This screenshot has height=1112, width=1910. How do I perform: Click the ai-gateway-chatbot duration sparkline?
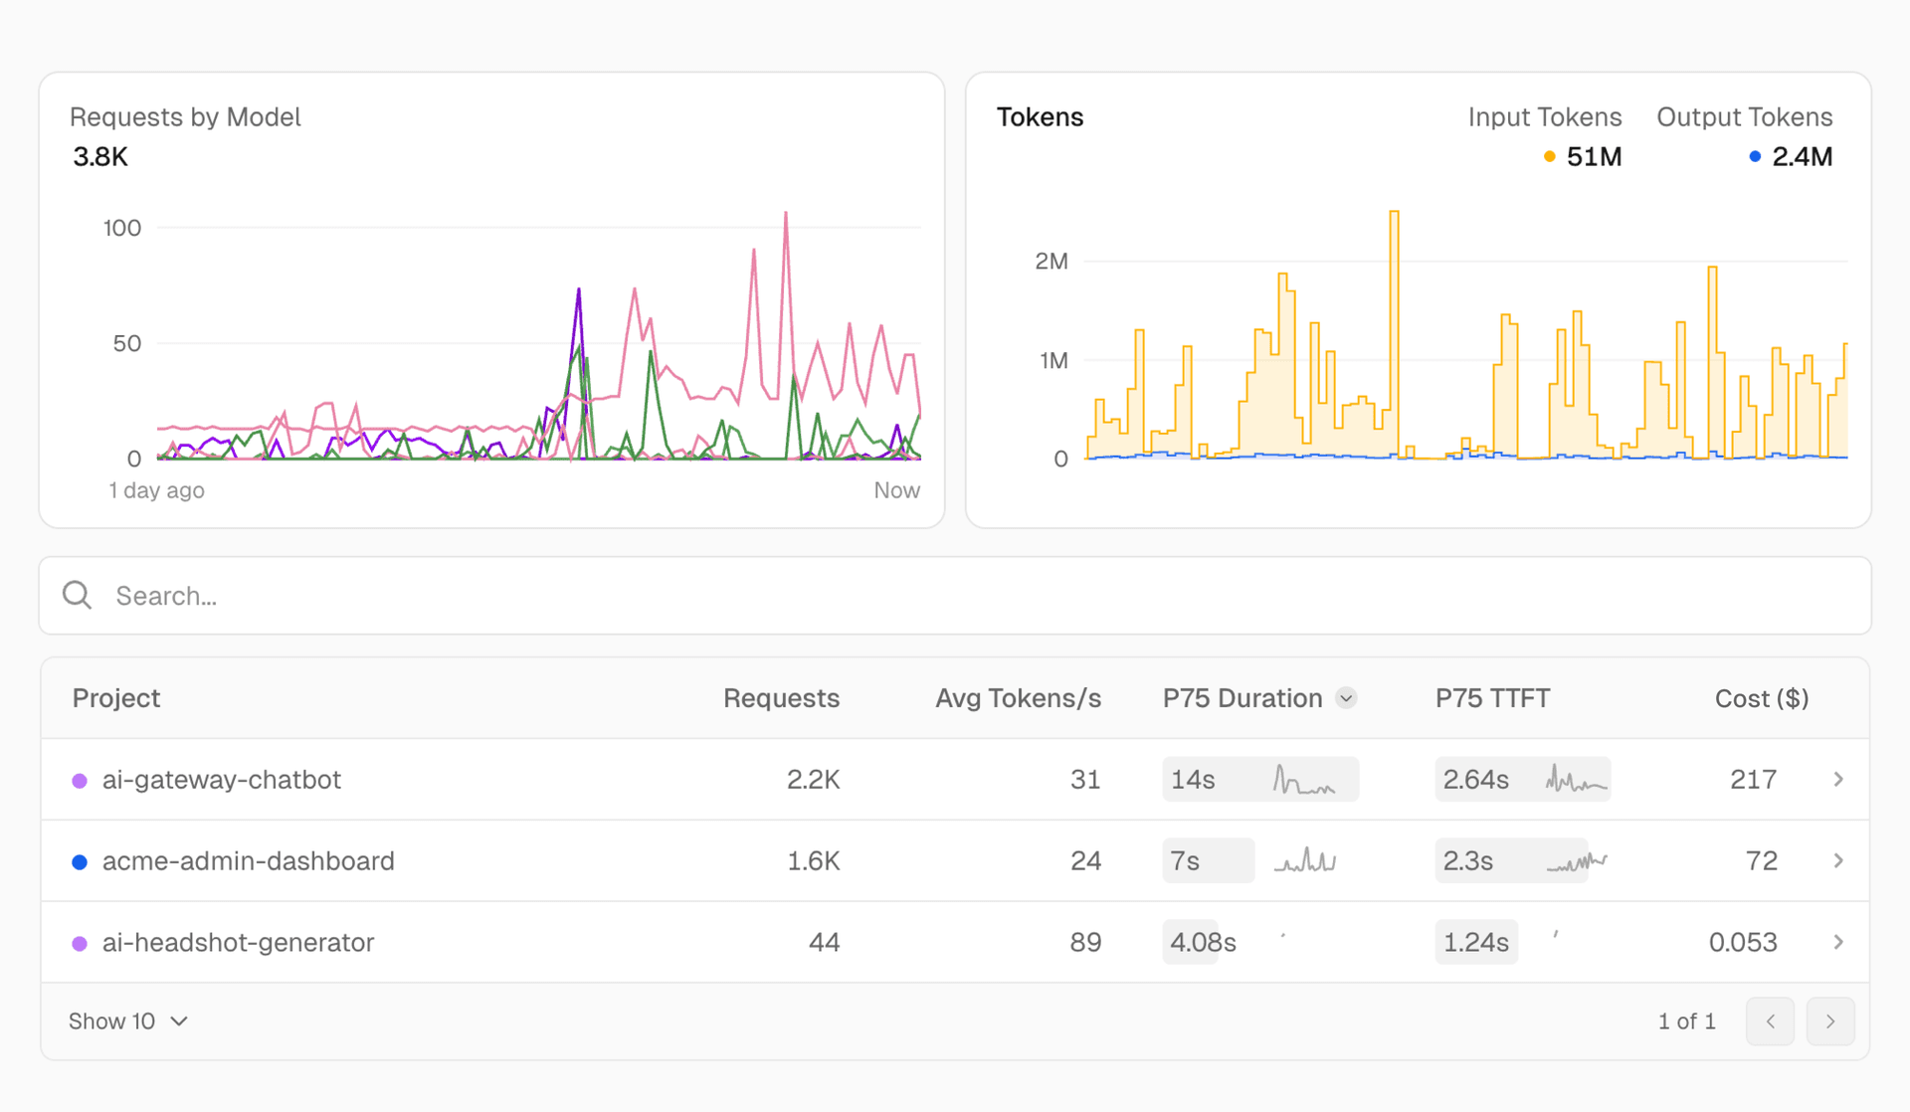point(1303,780)
